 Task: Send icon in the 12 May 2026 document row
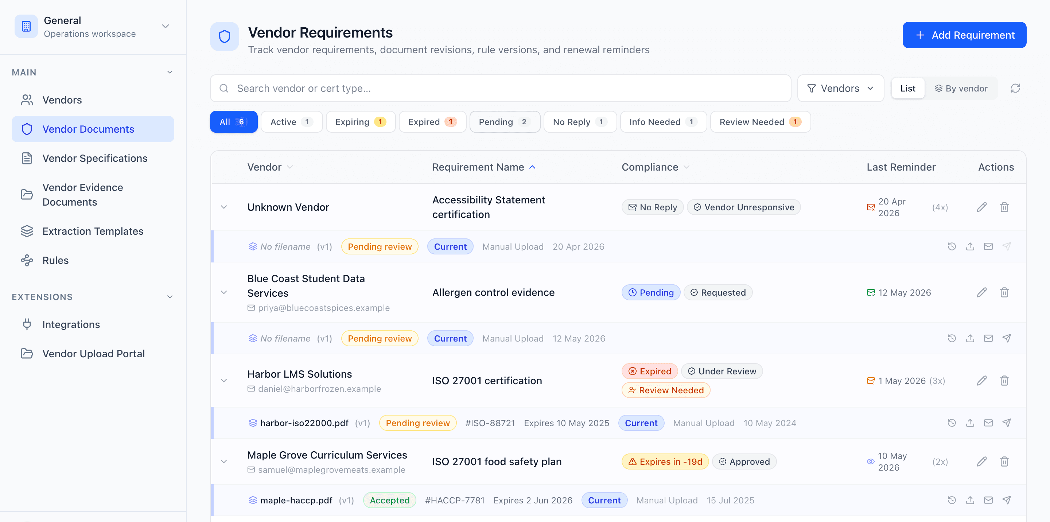click(1007, 338)
